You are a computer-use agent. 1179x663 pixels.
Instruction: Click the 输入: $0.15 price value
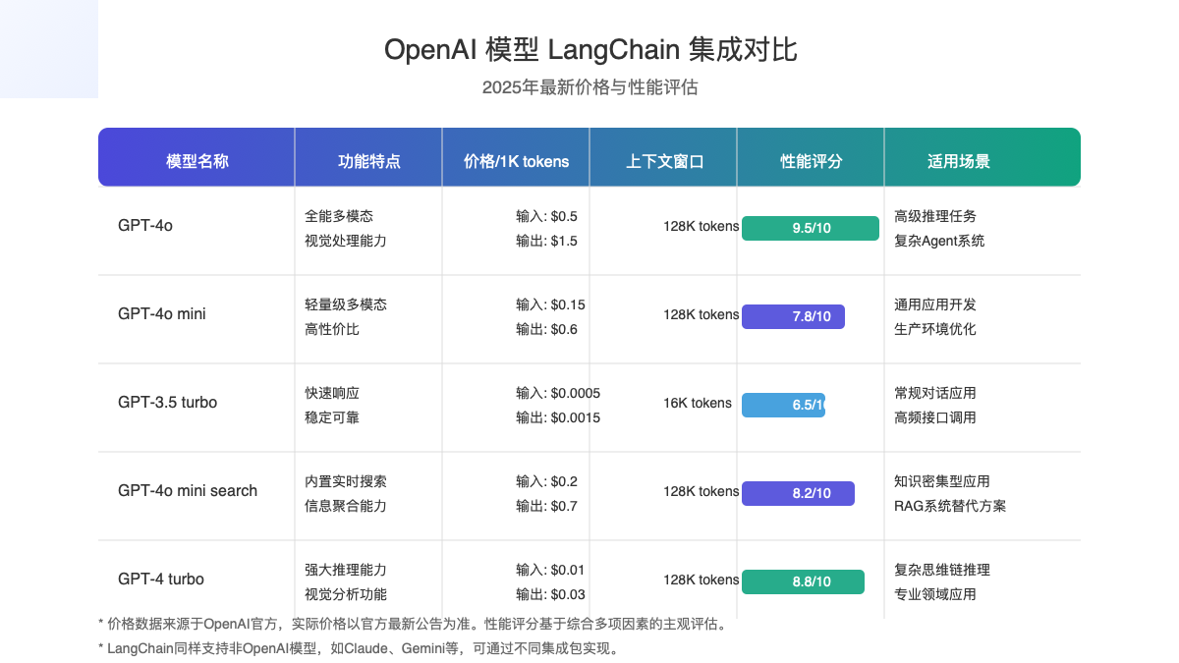(x=550, y=304)
